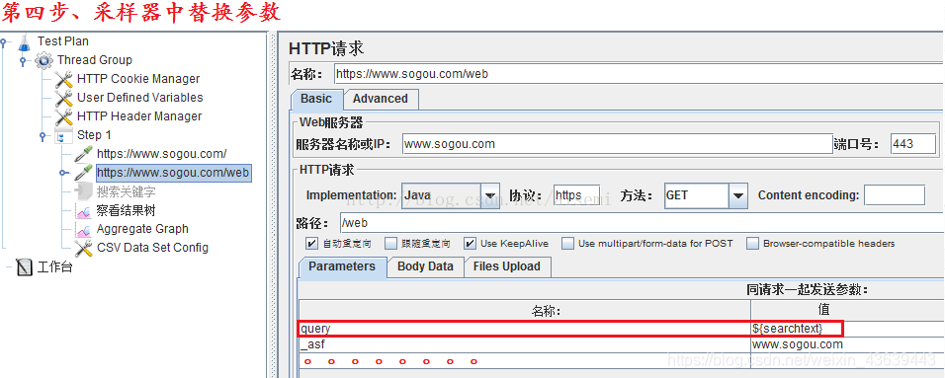
Task: Click the 名称: column header
Action: (x=524, y=311)
